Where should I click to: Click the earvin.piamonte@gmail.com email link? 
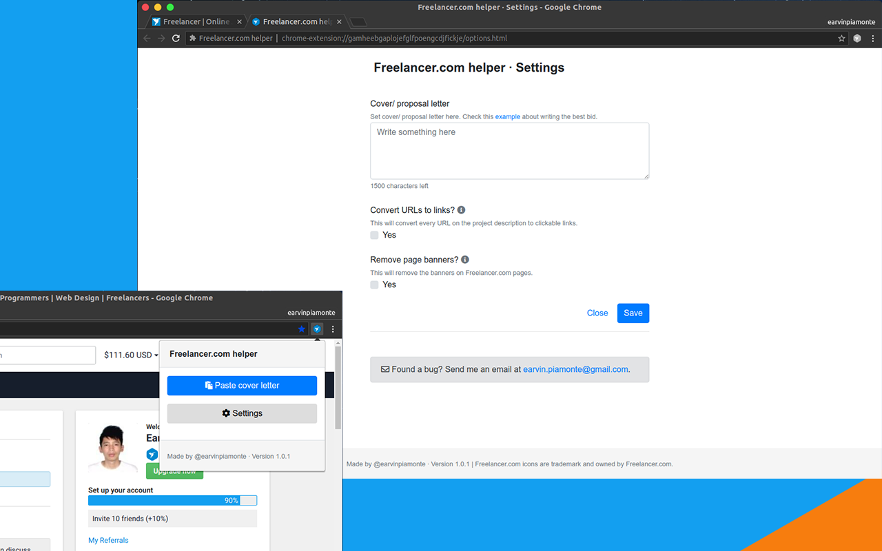(x=575, y=369)
